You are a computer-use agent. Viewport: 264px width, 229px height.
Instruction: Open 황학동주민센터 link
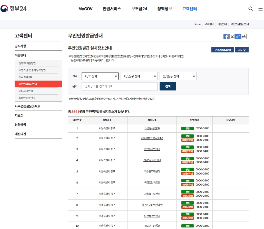pyautogui.click(x=152, y=149)
